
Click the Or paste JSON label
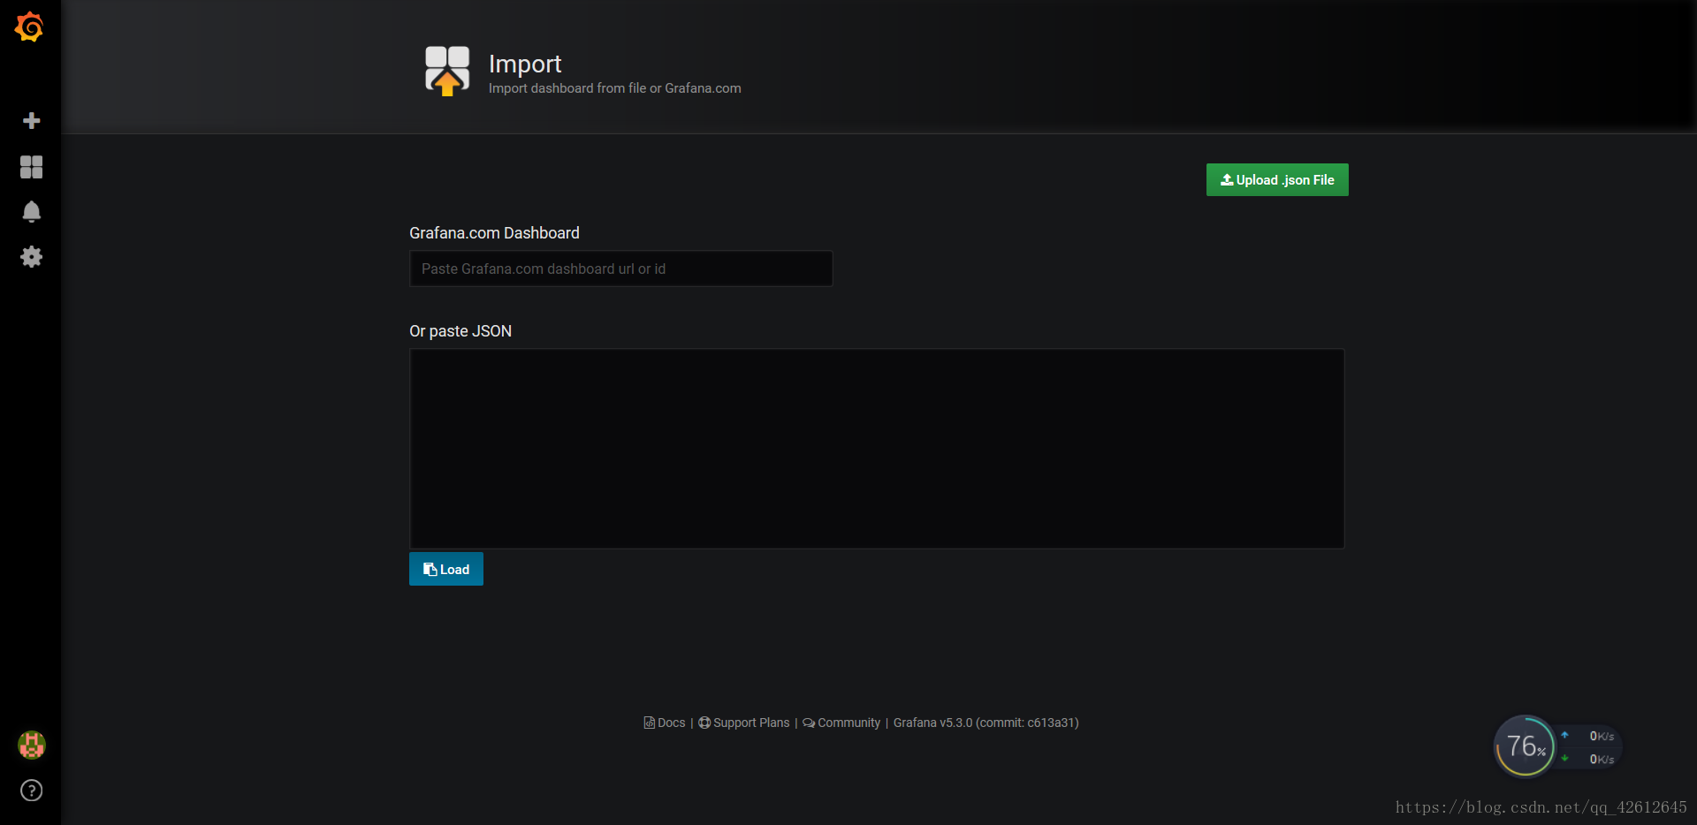tap(460, 331)
